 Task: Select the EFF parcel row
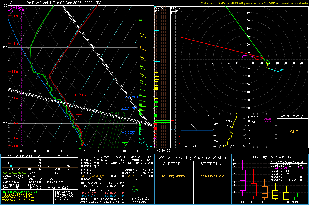click(x=39, y=163)
